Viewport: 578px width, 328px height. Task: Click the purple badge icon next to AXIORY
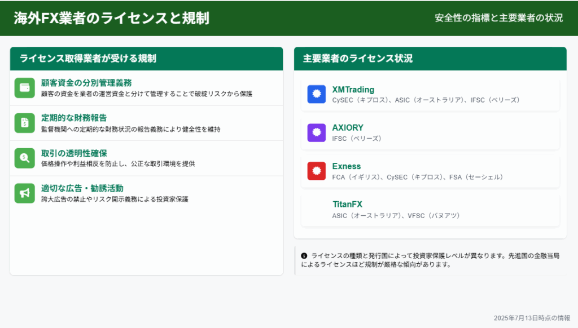[x=317, y=132]
